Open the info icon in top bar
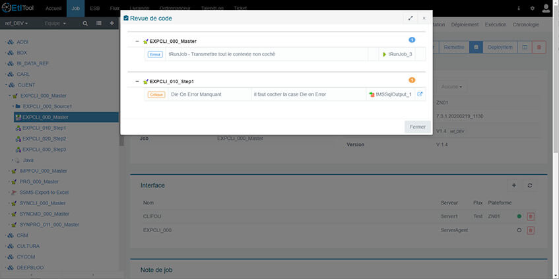 point(519,8)
